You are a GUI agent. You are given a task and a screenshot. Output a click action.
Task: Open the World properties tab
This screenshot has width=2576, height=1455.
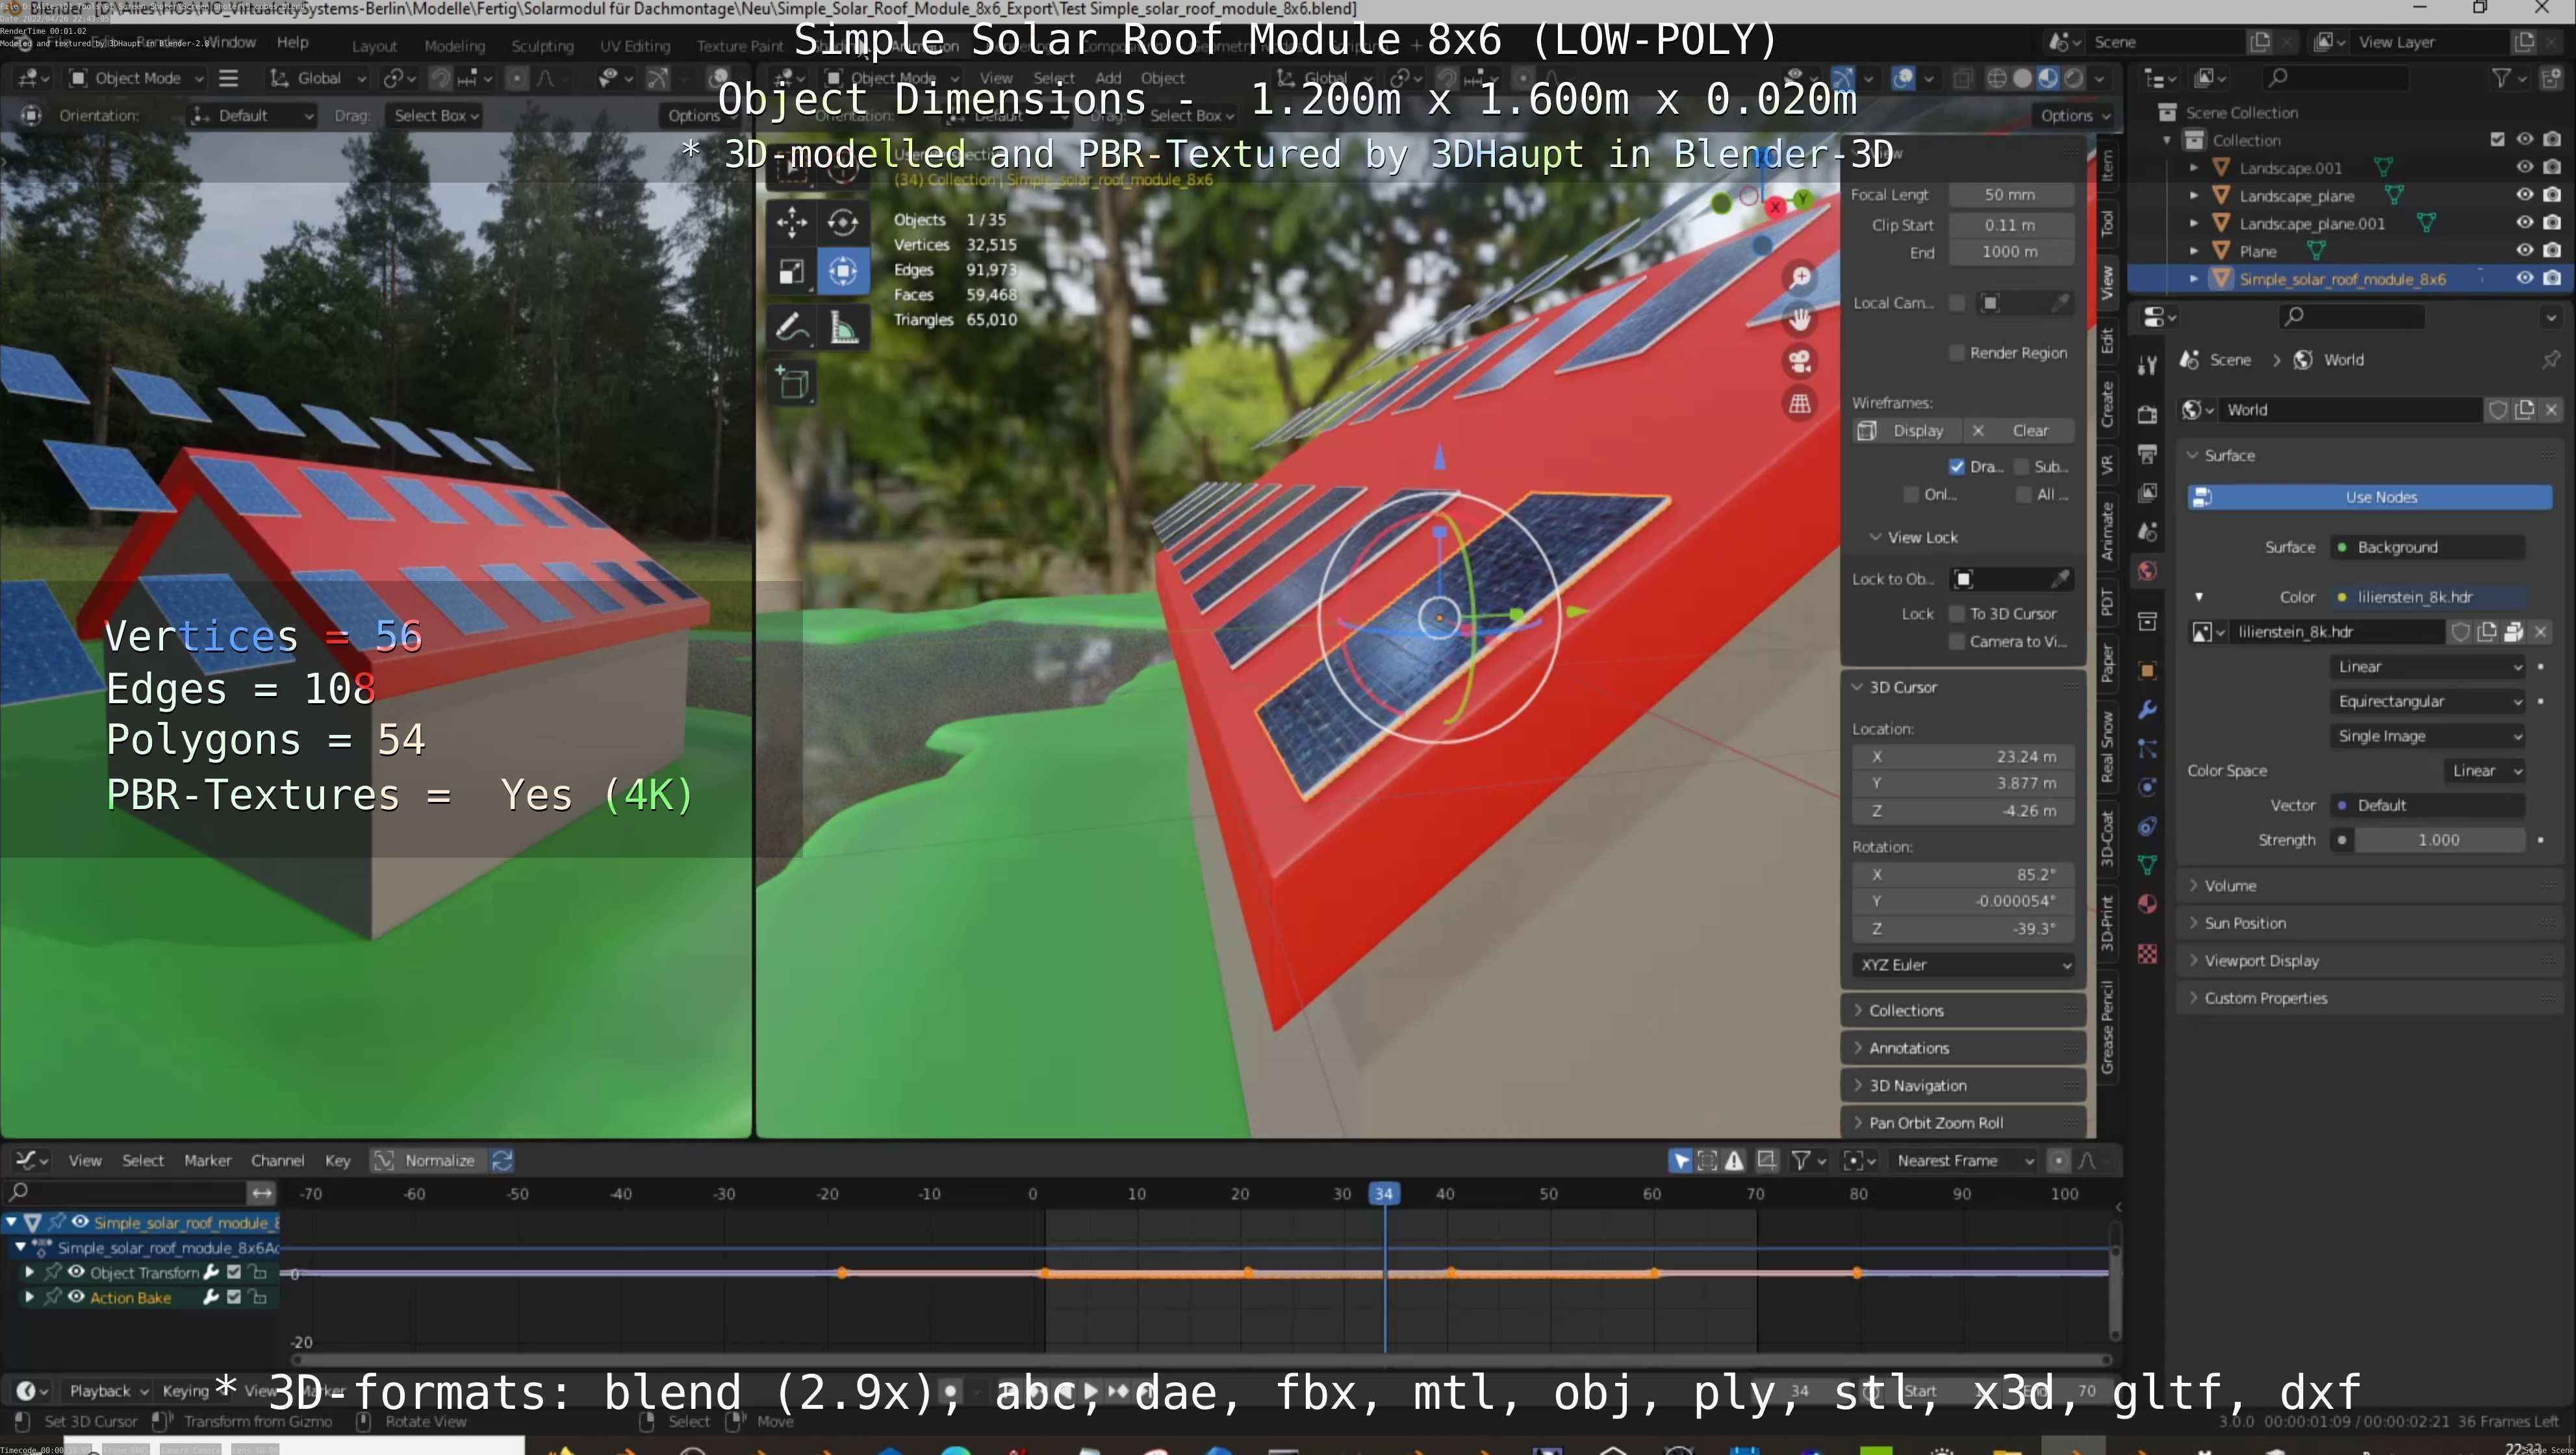pos(2147,571)
